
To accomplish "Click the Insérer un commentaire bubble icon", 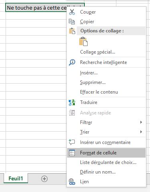I will coord(72,142).
